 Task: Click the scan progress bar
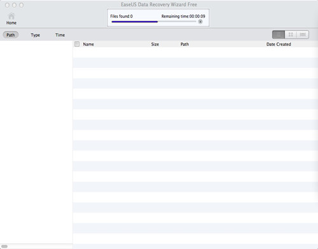(x=154, y=22)
